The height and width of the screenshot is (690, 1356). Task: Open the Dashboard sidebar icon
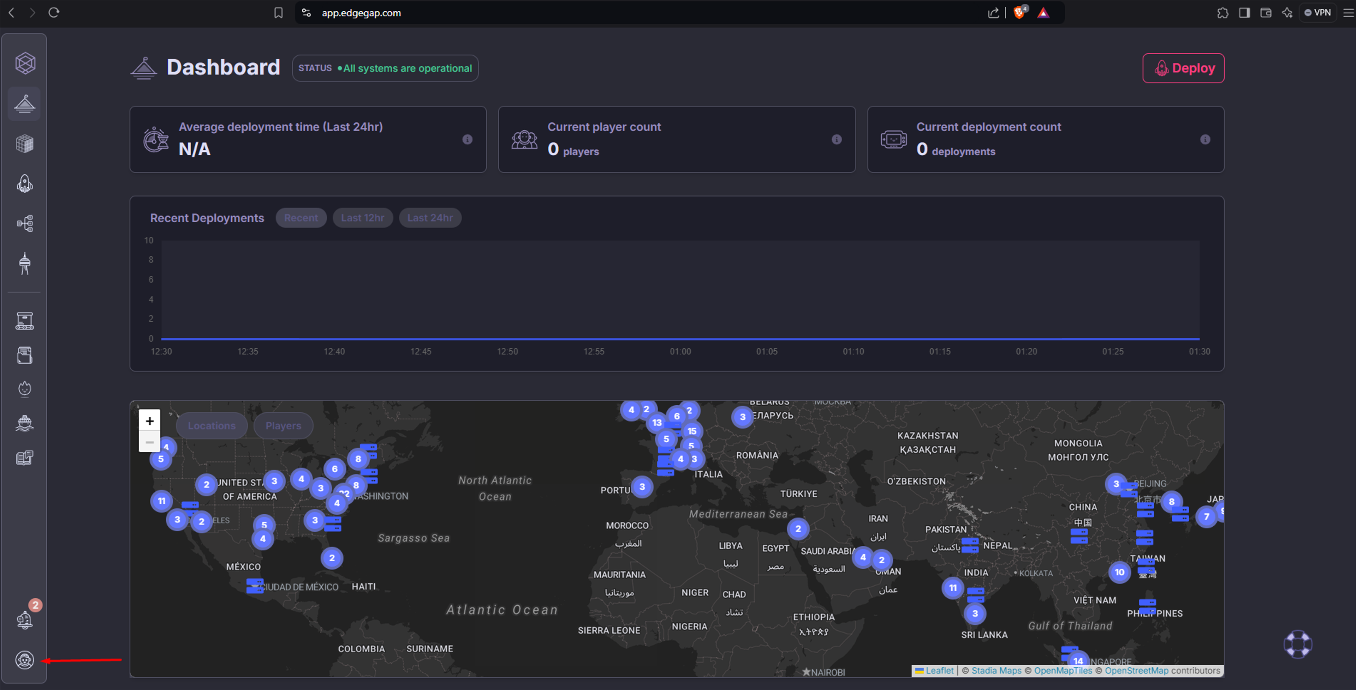[x=25, y=104]
